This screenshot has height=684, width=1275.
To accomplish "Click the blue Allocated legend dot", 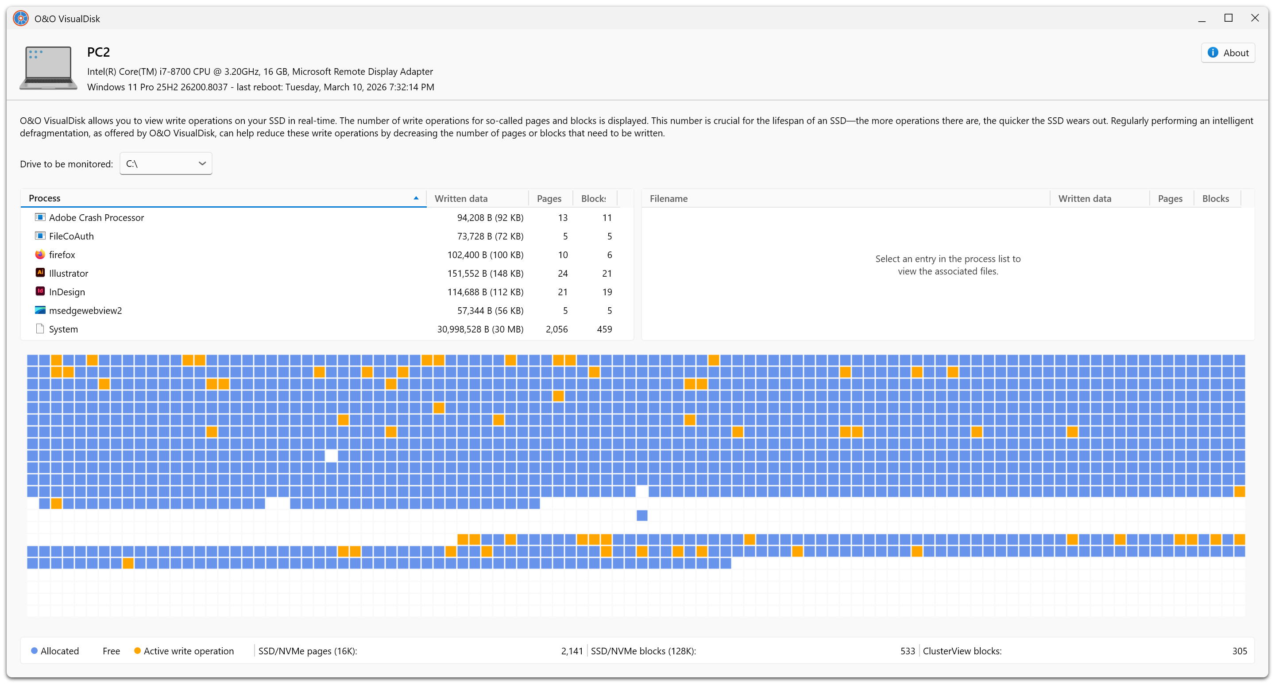I will 34,651.
